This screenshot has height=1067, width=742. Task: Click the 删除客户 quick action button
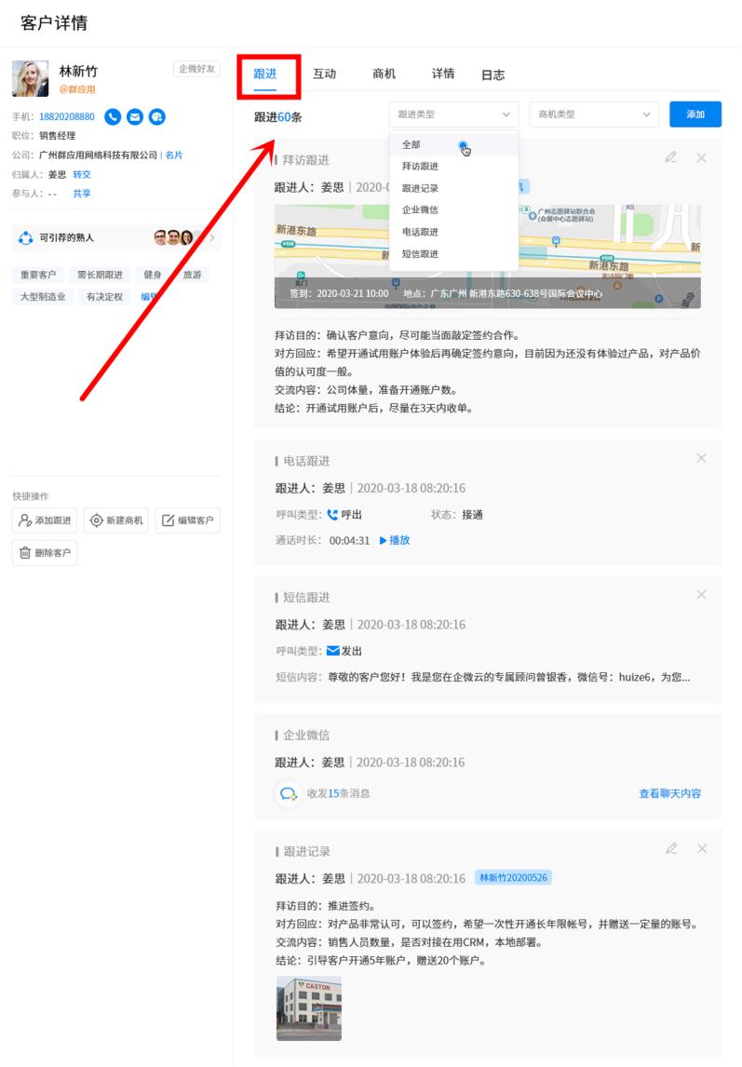(x=45, y=553)
